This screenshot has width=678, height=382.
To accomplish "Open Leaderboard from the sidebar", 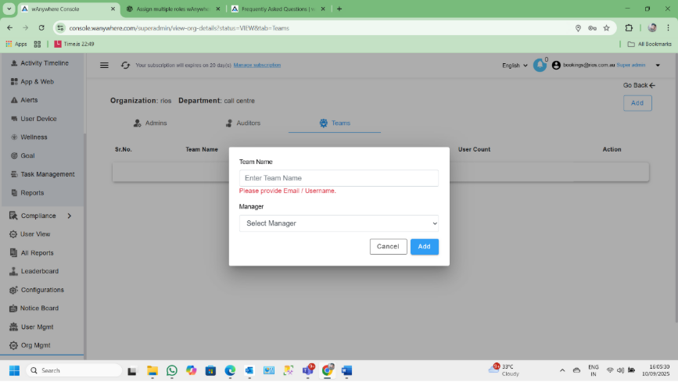I will point(39,271).
